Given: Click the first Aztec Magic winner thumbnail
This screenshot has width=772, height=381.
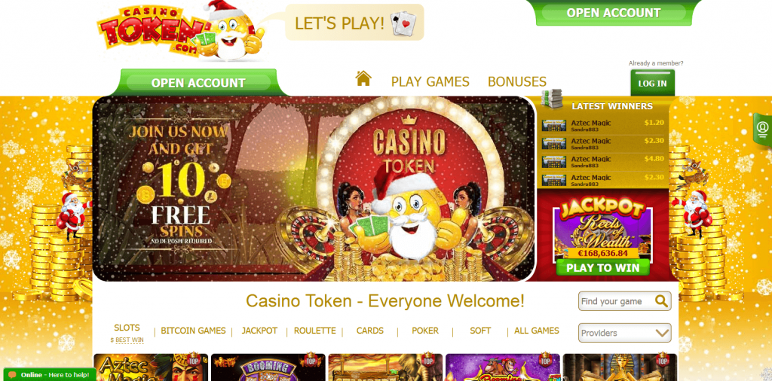Looking at the screenshot, I should tap(554, 125).
